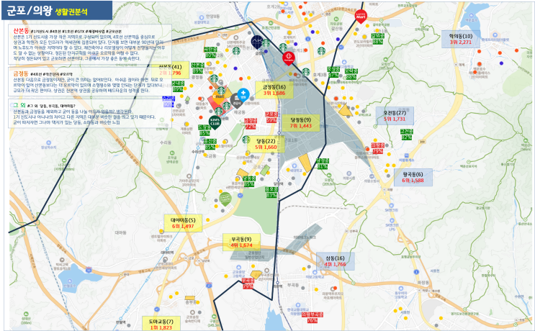This screenshot has height=331, width=535.
Task: Click the light green market pin near 대야미동
Action: point(225,199)
